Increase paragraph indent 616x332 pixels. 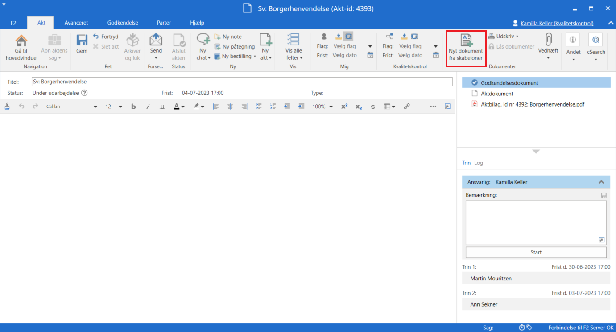[x=302, y=107]
